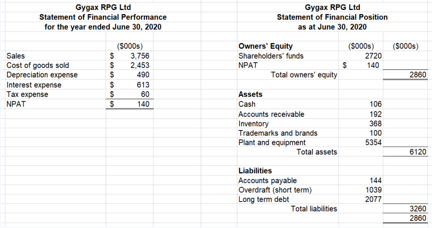Select the 'Owners' Equity' heading
The height and width of the screenshot is (228, 432).
pos(265,46)
